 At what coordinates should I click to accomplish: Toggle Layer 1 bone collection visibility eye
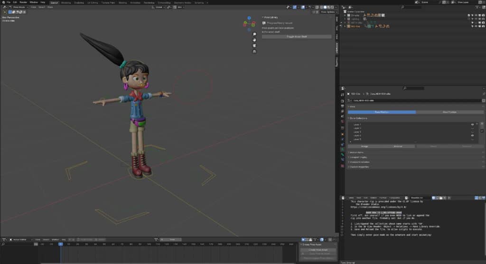(472, 125)
